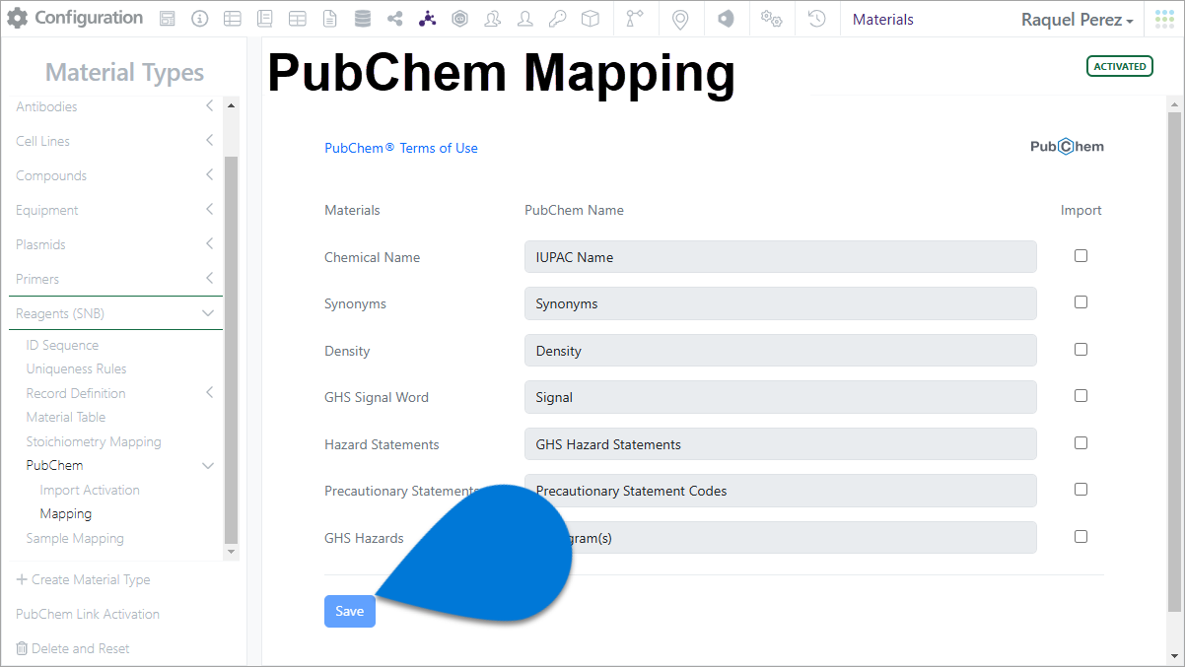1185x667 pixels.
Task: Select Material Table in sidebar
Action: click(65, 417)
